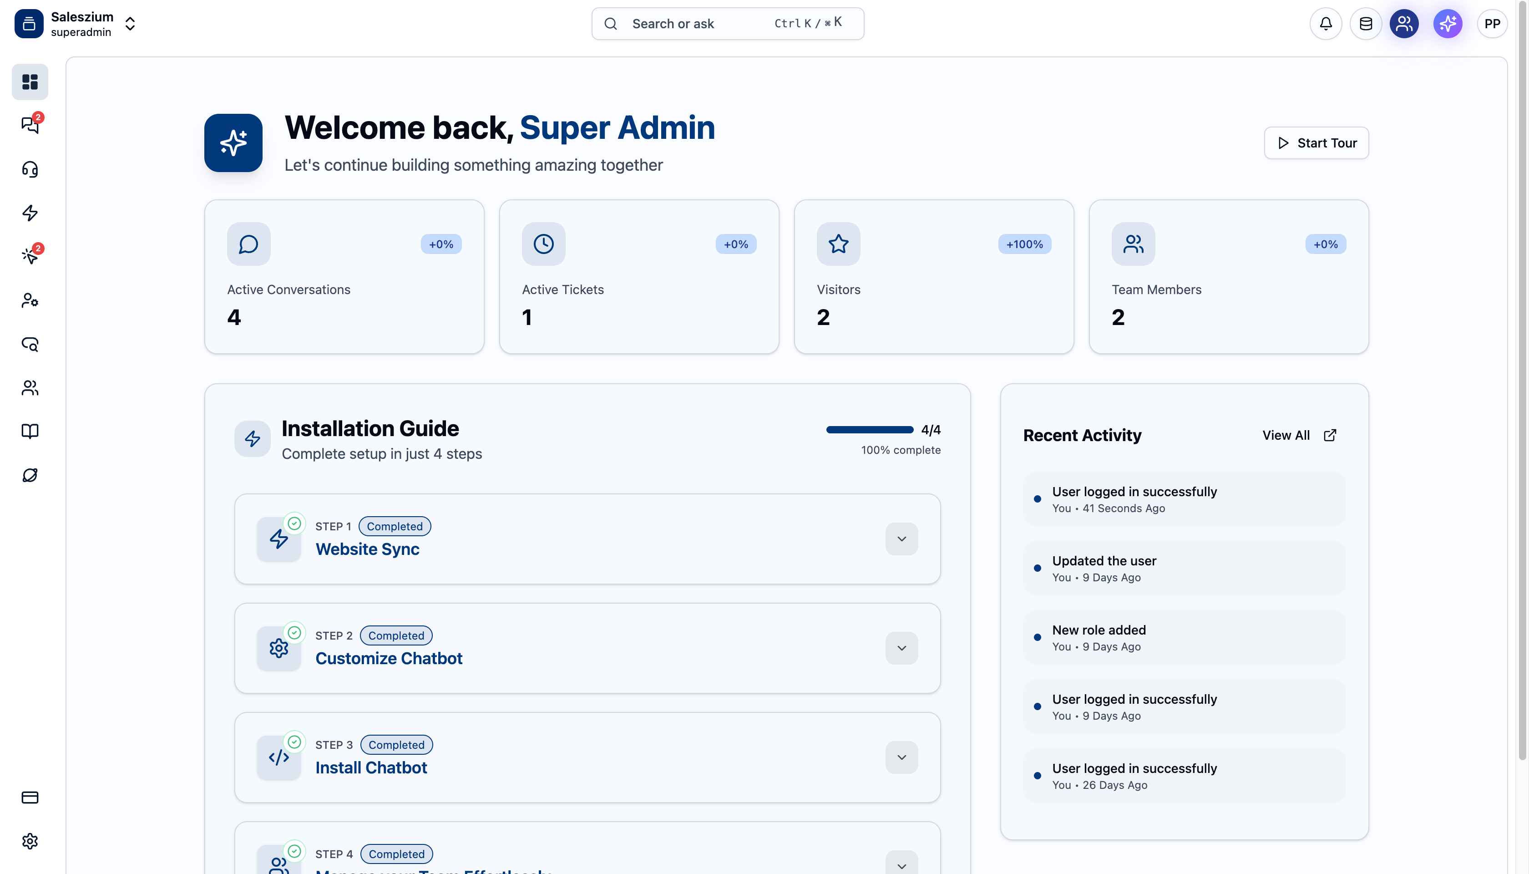Click the purple AI sparkle icon
This screenshot has height=874, width=1529.
pyautogui.click(x=1448, y=24)
